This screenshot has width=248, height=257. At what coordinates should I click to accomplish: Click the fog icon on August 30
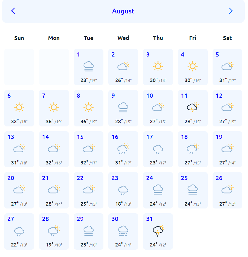tap(123, 231)
